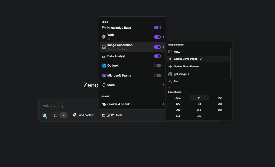The image size is (275, 167).
Task: Disable the Knowledge Base toggle
Action: [x=158, y=28]
